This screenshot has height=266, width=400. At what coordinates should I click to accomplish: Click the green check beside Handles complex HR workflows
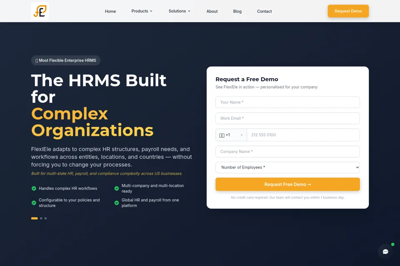(x=34, y=188)
